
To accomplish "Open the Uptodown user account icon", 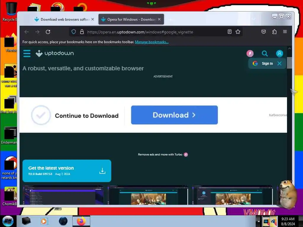I will [279, 53].
